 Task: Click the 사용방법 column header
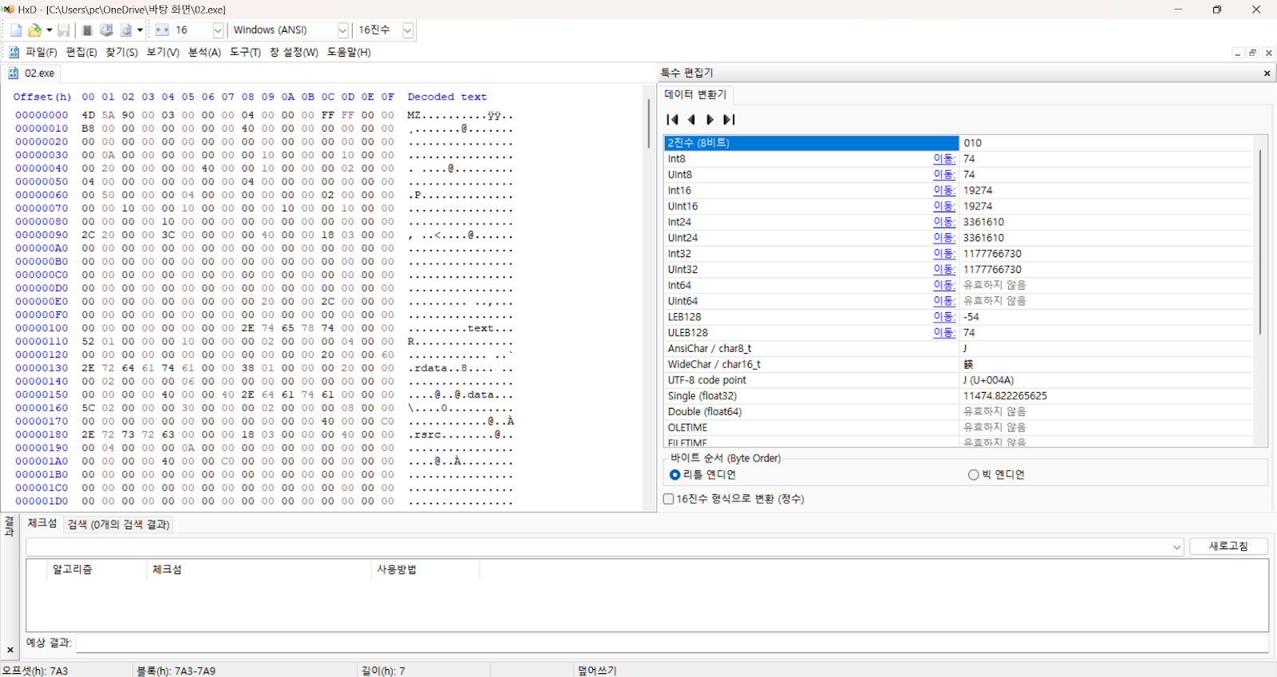(x=425, y=569)
